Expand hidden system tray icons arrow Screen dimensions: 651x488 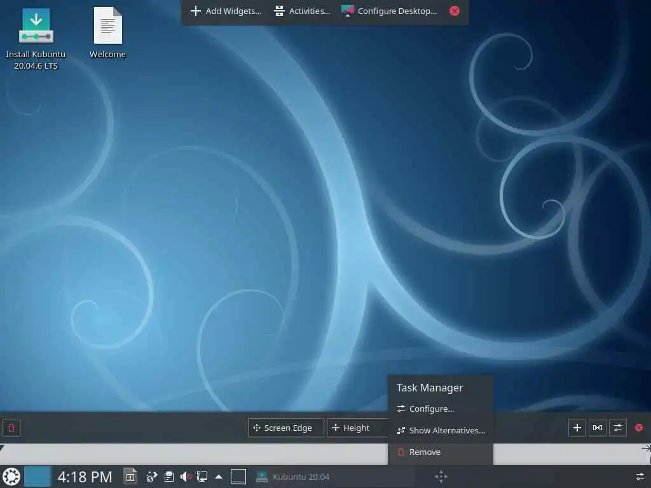pyautogui.click(x=219, y=477)
